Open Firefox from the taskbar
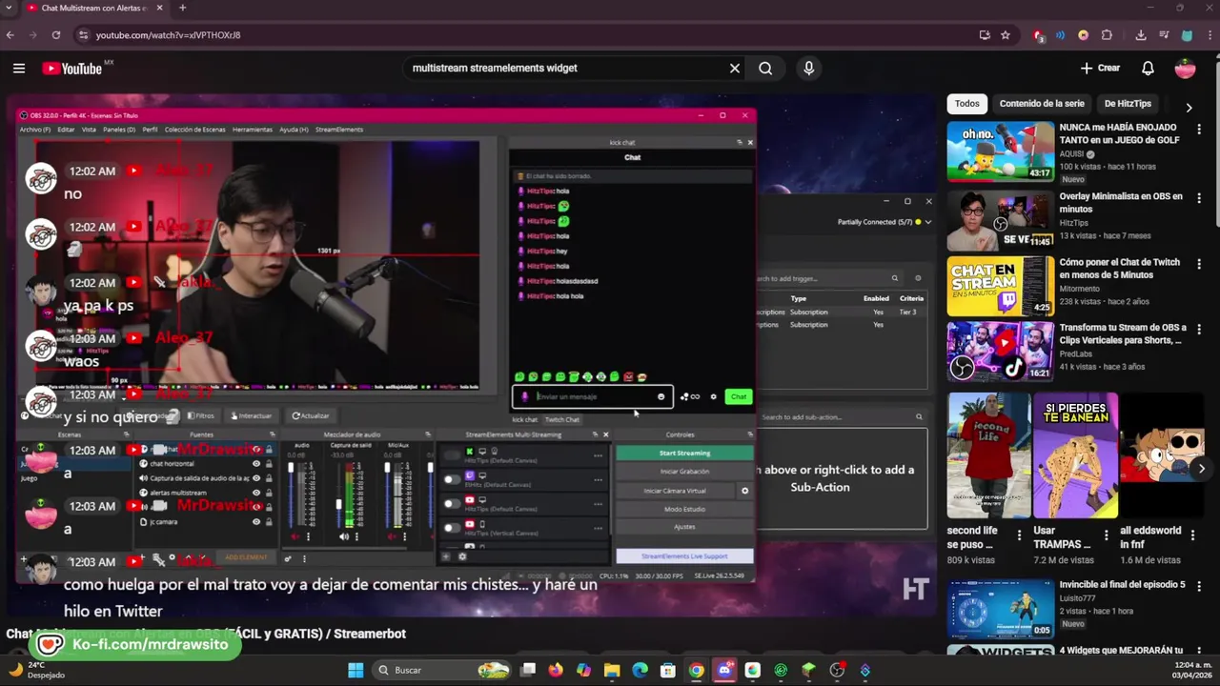Image resolution: width=1220 pixels, height=686 pixels. pyautogui.click(x=556, y=670)
